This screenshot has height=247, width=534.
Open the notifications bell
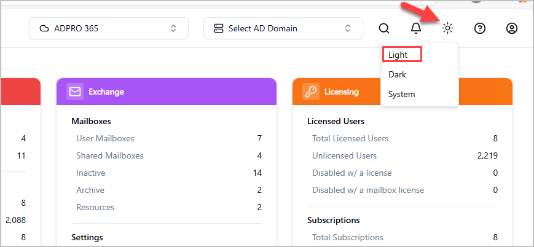tap(416, 28)
